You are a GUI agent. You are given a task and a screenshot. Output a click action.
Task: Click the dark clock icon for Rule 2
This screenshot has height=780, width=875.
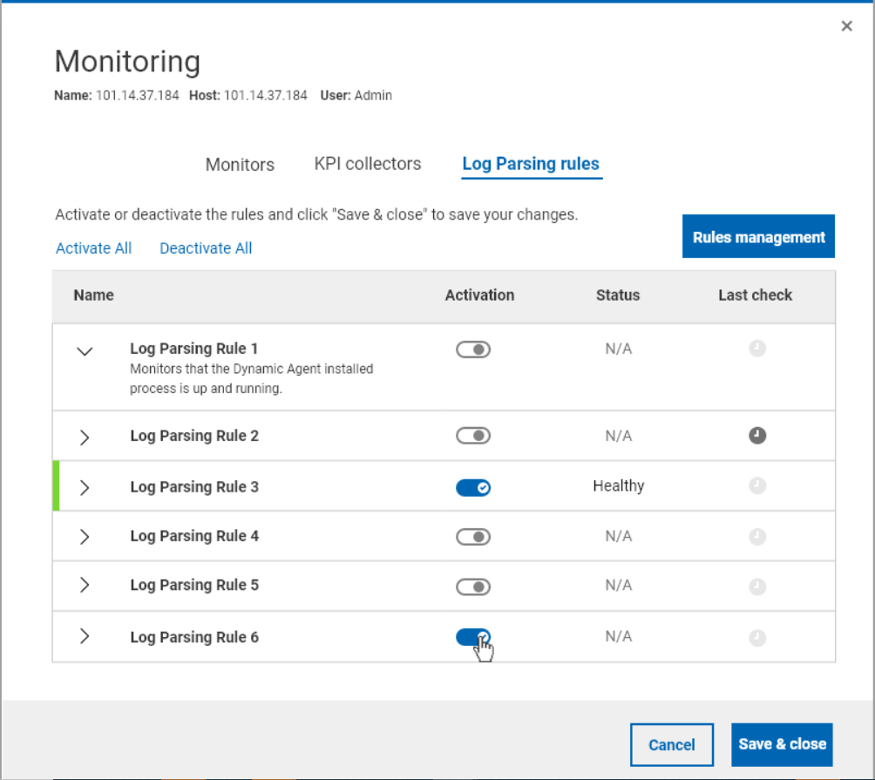[757, 436]
